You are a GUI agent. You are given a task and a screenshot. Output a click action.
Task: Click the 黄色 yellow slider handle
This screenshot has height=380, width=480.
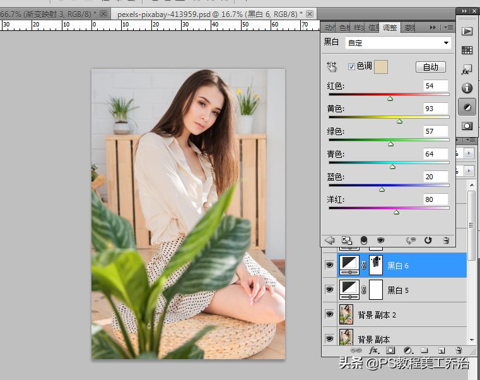[399, 121]
